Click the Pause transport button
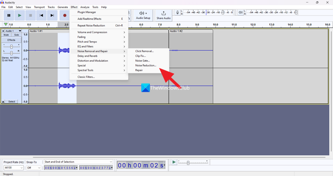Screen dimensions: 333x176 click(x=9, y=16)
